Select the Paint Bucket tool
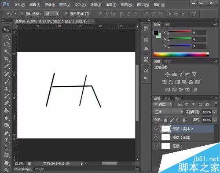 point(6,110)
